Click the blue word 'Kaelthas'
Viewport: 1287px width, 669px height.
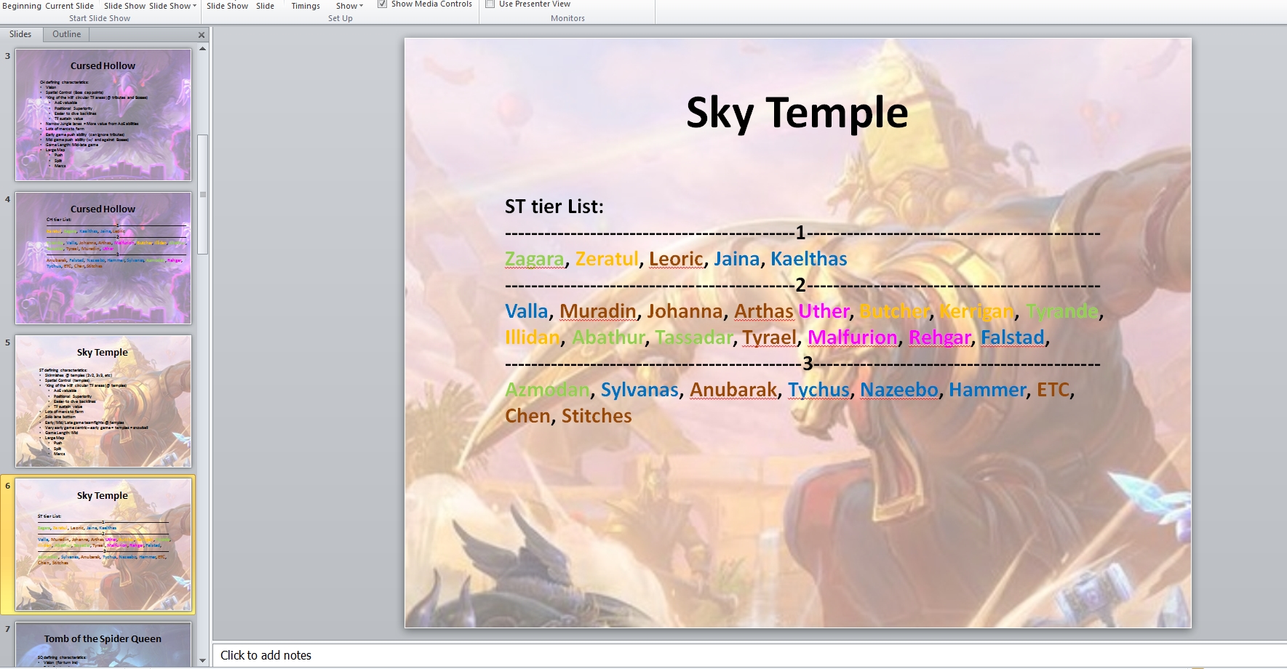pyautogui.click(x=809, y=259)
